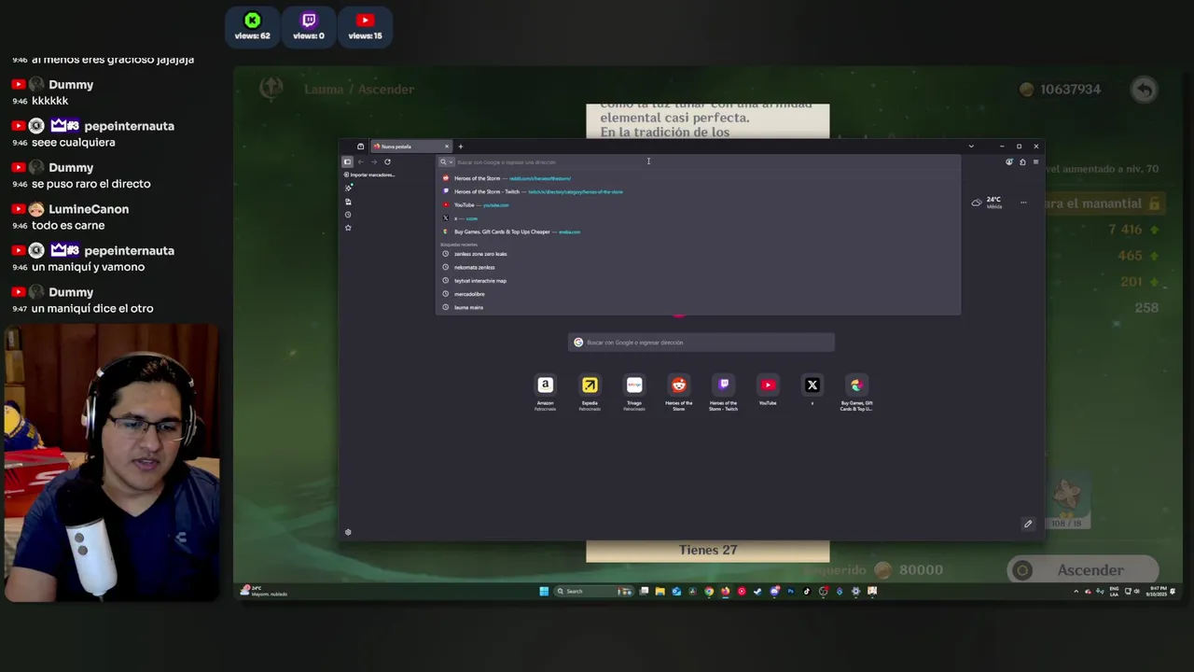Open a new tab with plus button
Image resolution: width=1194 pixels, height=672 pixels.
click(x=460, y=147)
